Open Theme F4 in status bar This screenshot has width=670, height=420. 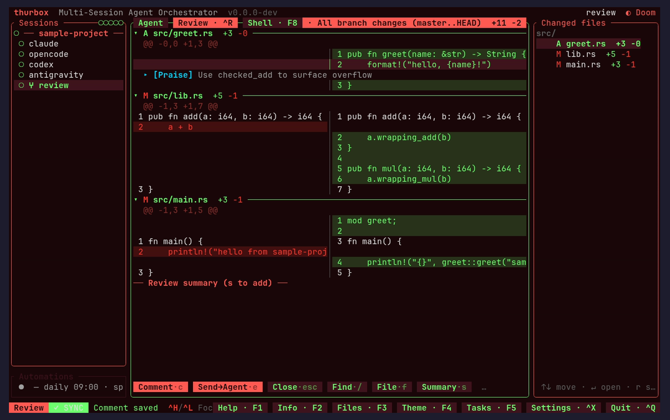coord(427,408)
